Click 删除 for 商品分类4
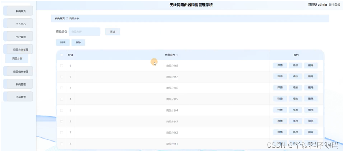Viewport: 344px width, 152px height. [311, 110]
